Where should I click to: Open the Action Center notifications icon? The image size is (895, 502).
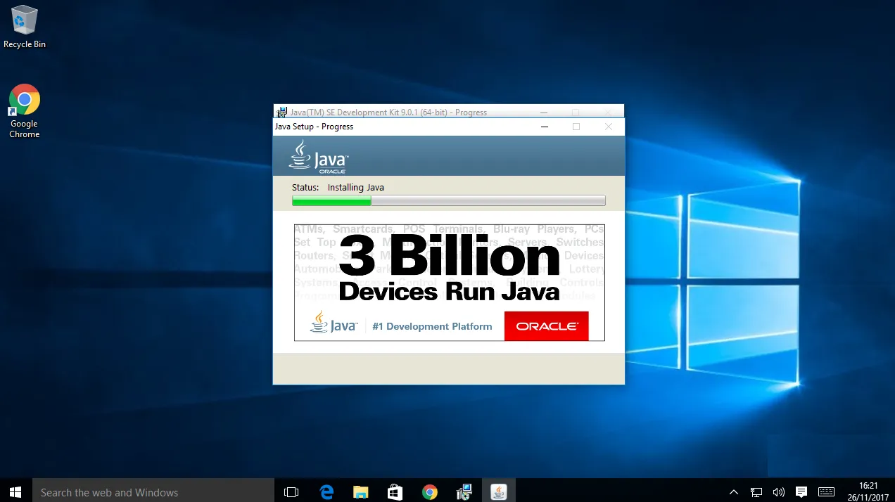801,492
